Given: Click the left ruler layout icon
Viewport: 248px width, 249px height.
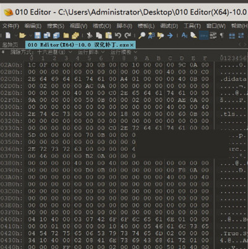Looking at the screenshot, I should point(232,35).
